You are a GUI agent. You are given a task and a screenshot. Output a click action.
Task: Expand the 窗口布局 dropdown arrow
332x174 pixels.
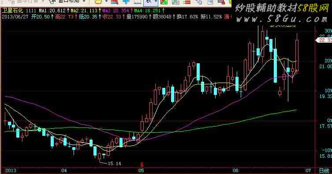pos(84,2)
